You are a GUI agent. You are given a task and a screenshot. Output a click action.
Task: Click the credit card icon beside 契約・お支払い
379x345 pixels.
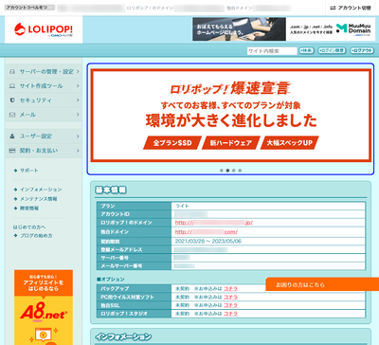[12, 151]
